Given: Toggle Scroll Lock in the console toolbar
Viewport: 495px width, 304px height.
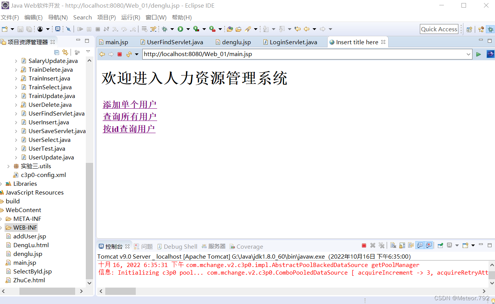Looking at the screenshot, I should [x=402, y=246].
